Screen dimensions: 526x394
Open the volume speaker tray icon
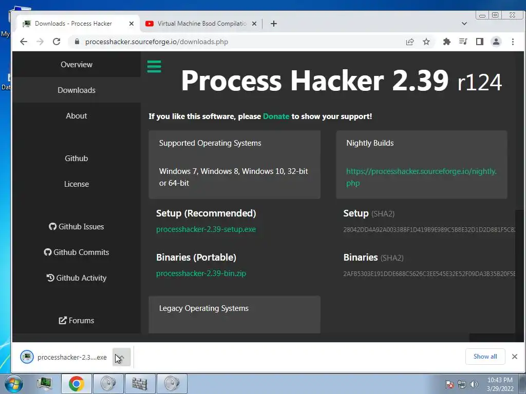point(474,384)
